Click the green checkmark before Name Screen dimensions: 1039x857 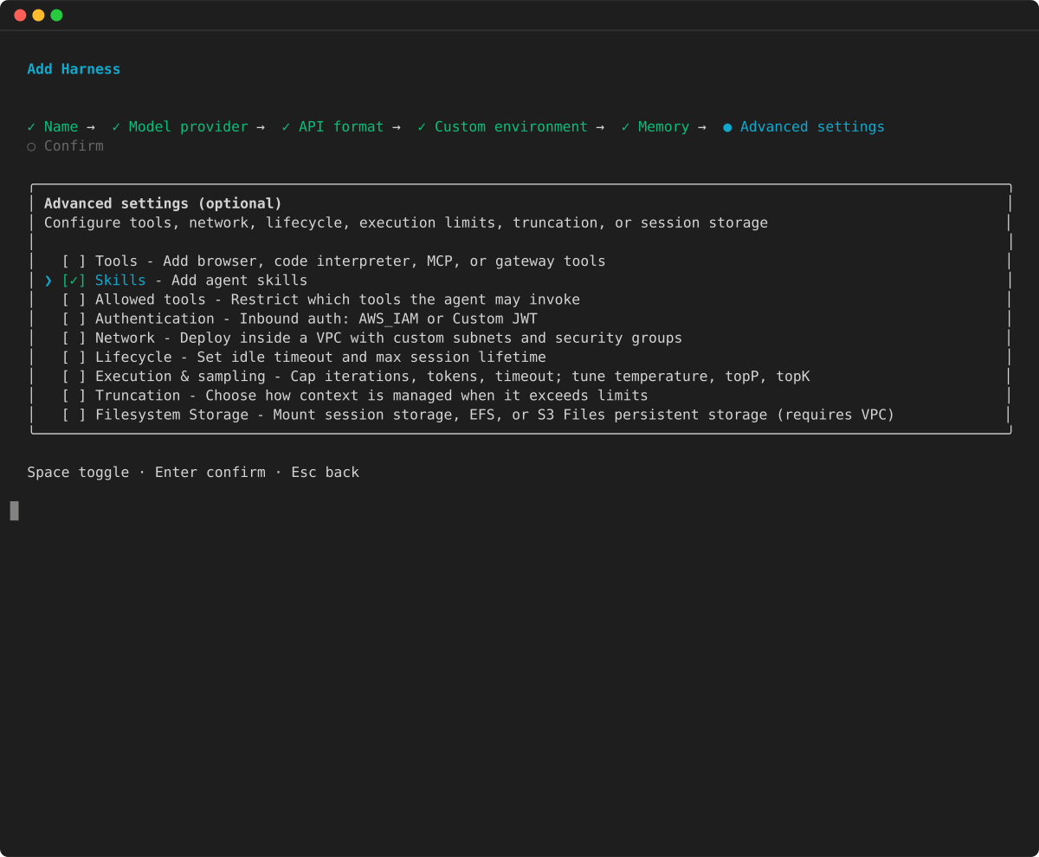tap(31, 126)
